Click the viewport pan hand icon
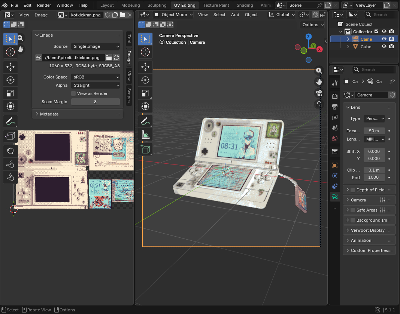This screenshot has height=314, width=400. pos(319,82)
